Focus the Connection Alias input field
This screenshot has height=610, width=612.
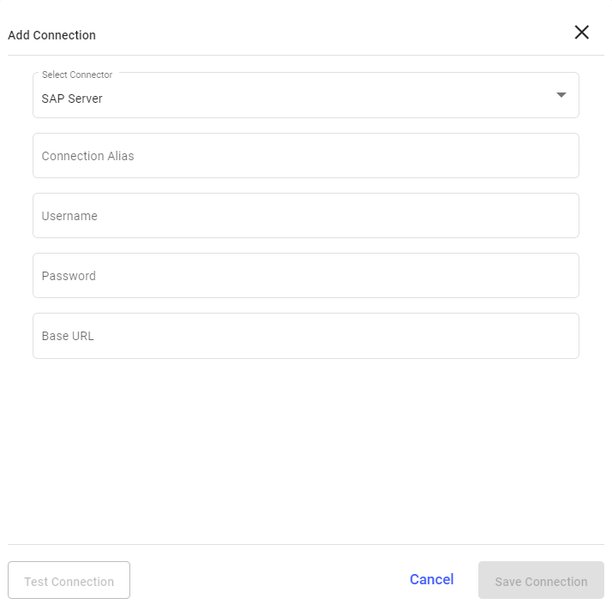[x=305, y=156]
